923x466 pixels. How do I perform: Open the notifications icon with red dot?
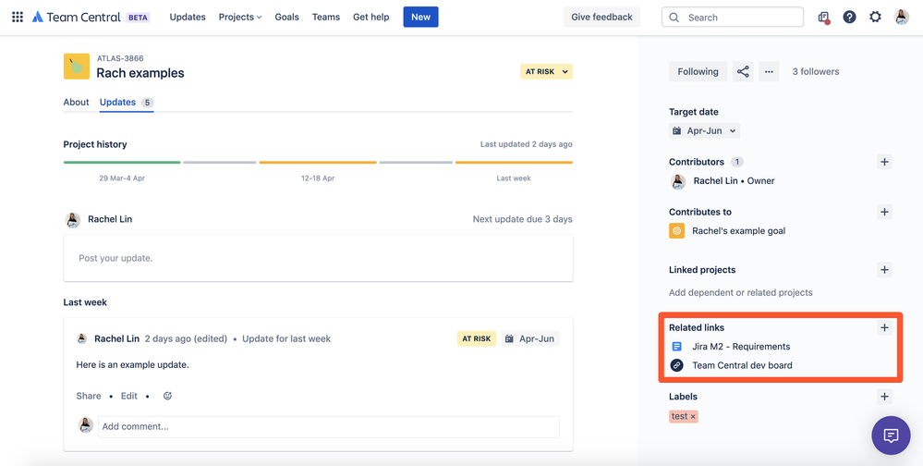[x=823, y=17]
